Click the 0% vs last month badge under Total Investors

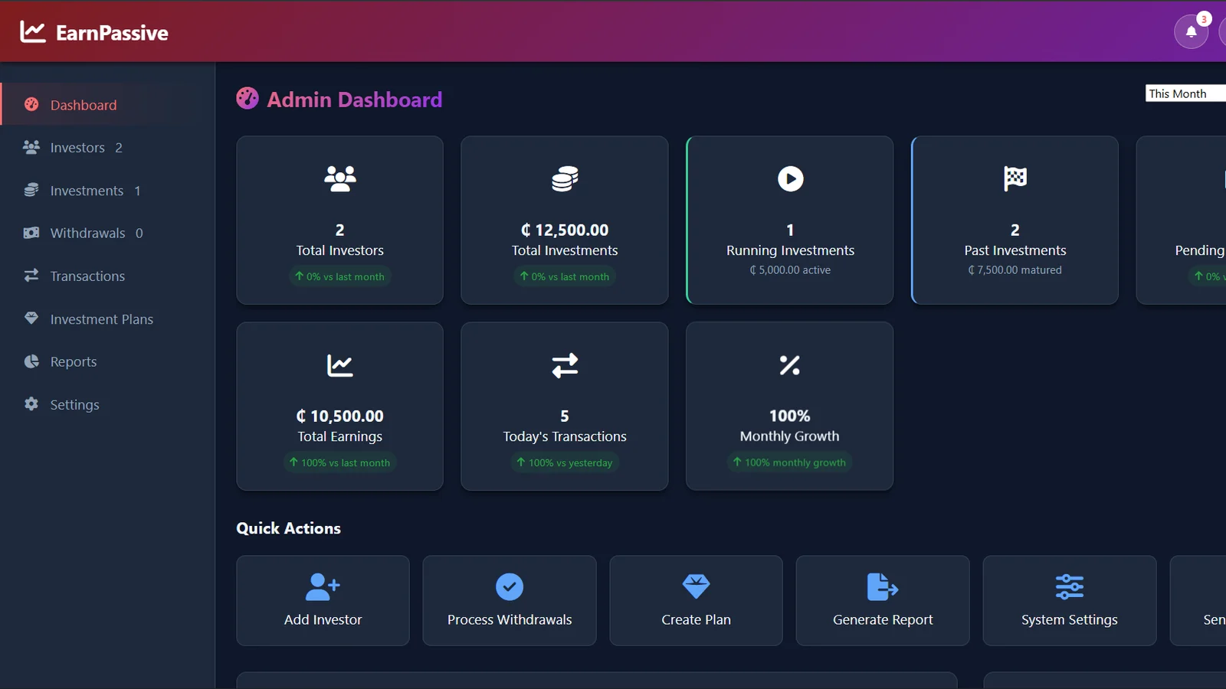(340, 276)
